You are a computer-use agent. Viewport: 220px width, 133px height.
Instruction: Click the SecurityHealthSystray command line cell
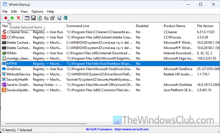(99, 80)
